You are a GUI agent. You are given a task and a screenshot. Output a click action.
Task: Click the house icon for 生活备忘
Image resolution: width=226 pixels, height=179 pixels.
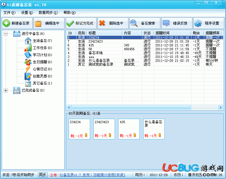coord(28,41)
